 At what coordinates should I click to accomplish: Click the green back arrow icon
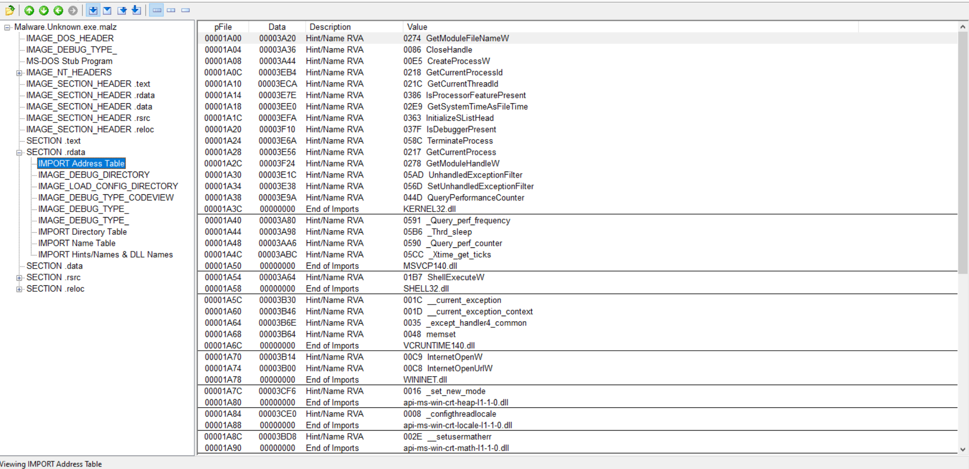[59, 10]
